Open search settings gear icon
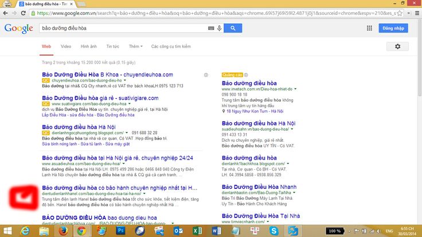This screenshot has height=237, width=422. pos(397,46)
